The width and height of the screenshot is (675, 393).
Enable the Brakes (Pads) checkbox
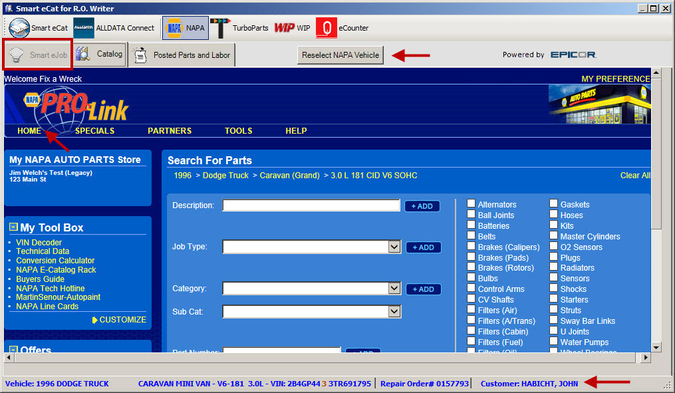coord(471,257)
